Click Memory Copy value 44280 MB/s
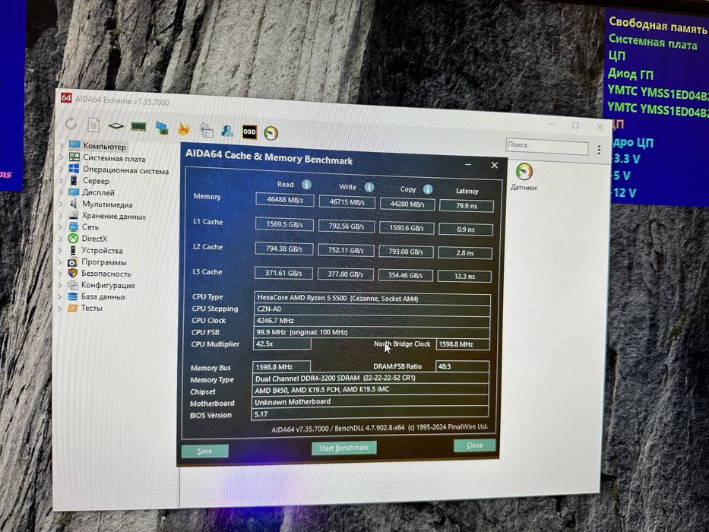Viewport: 709px width, 532px height. 407,204
